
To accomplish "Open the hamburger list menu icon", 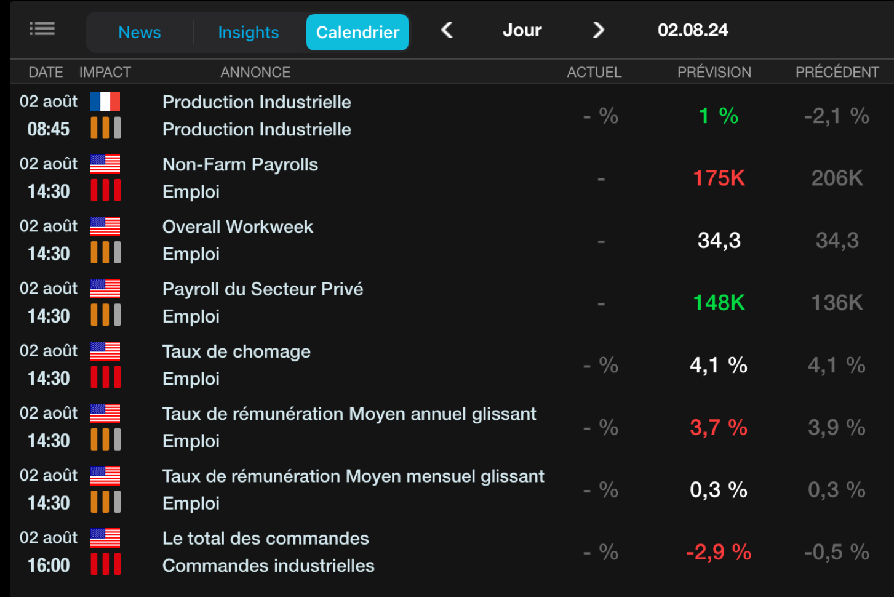I will coord(42,29).
